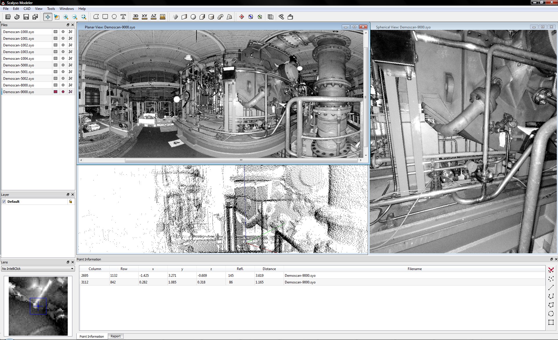Viewport: 558px width, 340px height.
Task: Open the CAD menu
Action: [27, 9]
